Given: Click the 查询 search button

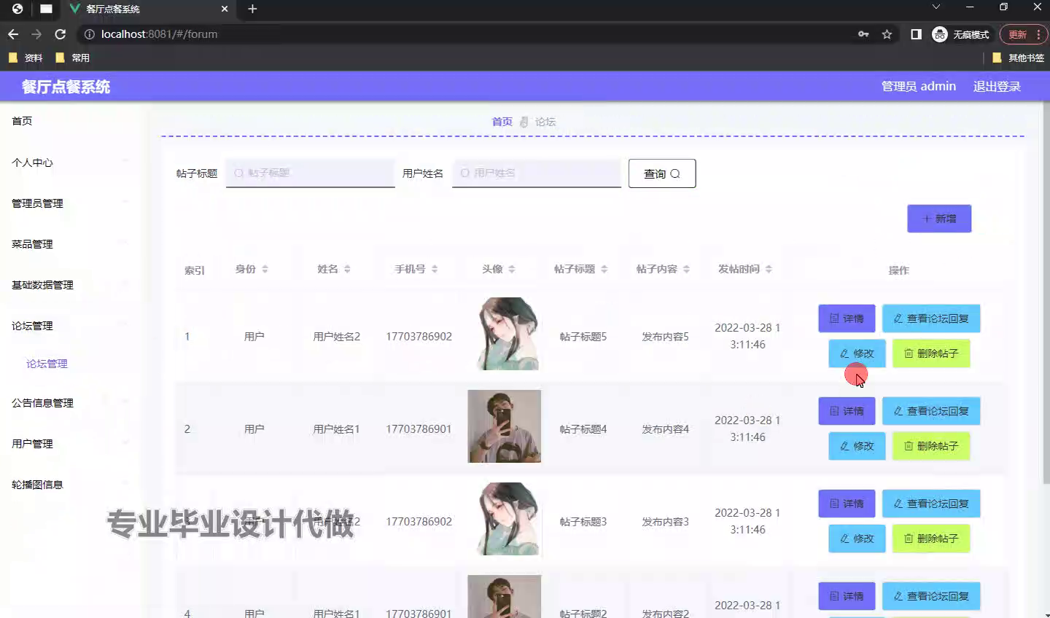Looking at the screenshot, I should (x=662, y=173).
